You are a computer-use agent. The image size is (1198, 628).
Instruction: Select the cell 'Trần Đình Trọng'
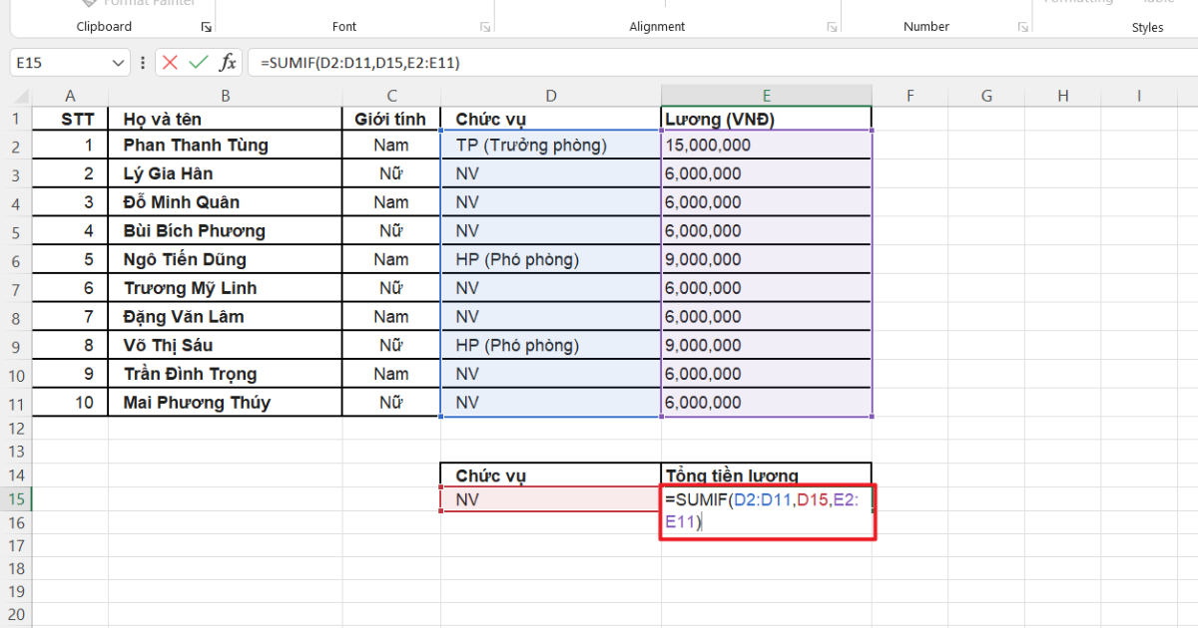225,375
